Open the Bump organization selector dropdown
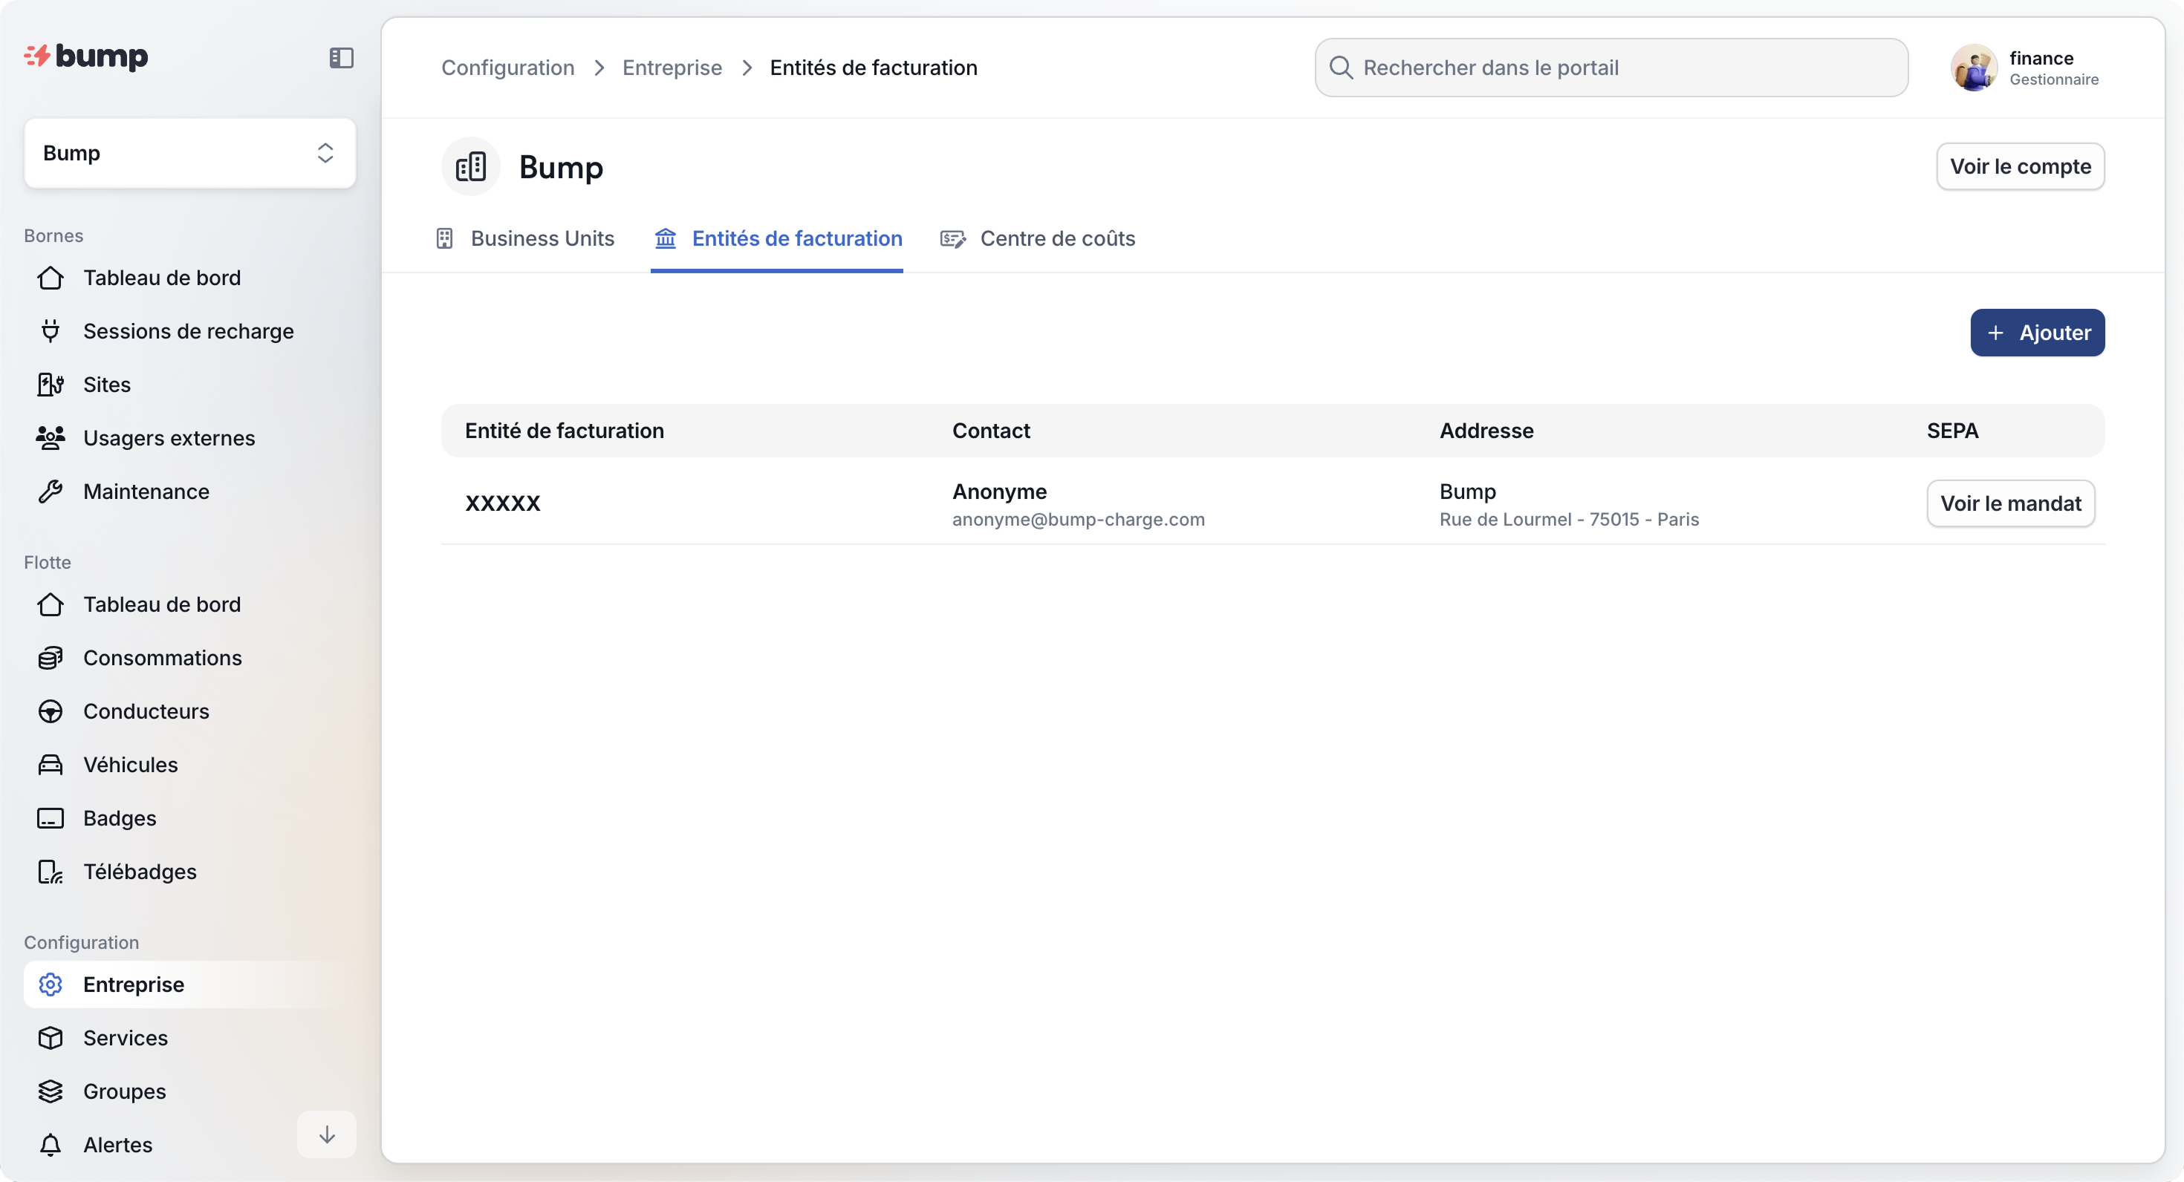Screen dimensions: 2184x1182 (190, 154)
